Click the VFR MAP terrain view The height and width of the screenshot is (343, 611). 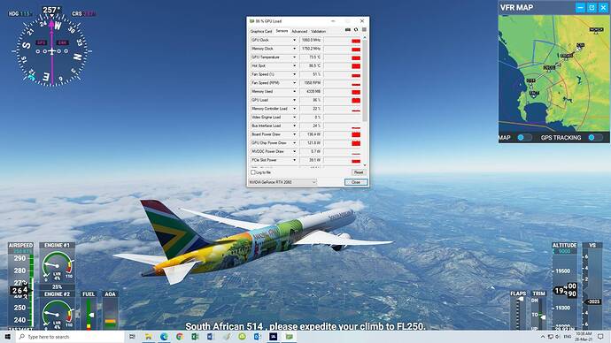pos(553,73)
